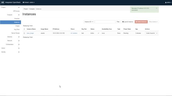Click the VMware vm logo icon

2,2
